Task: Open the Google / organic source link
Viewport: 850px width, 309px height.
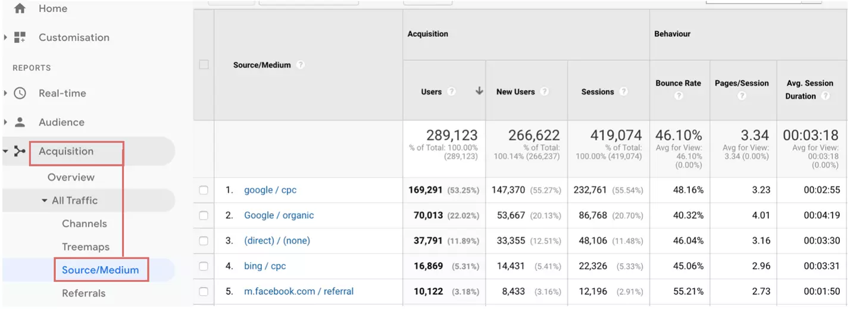Action: click(x=279, y=216)
